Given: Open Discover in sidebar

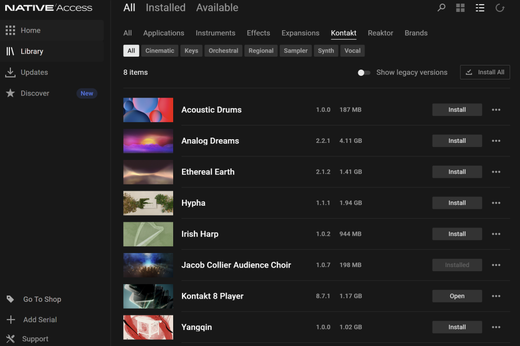Looking at the screenshot, I should coord(51,93).
